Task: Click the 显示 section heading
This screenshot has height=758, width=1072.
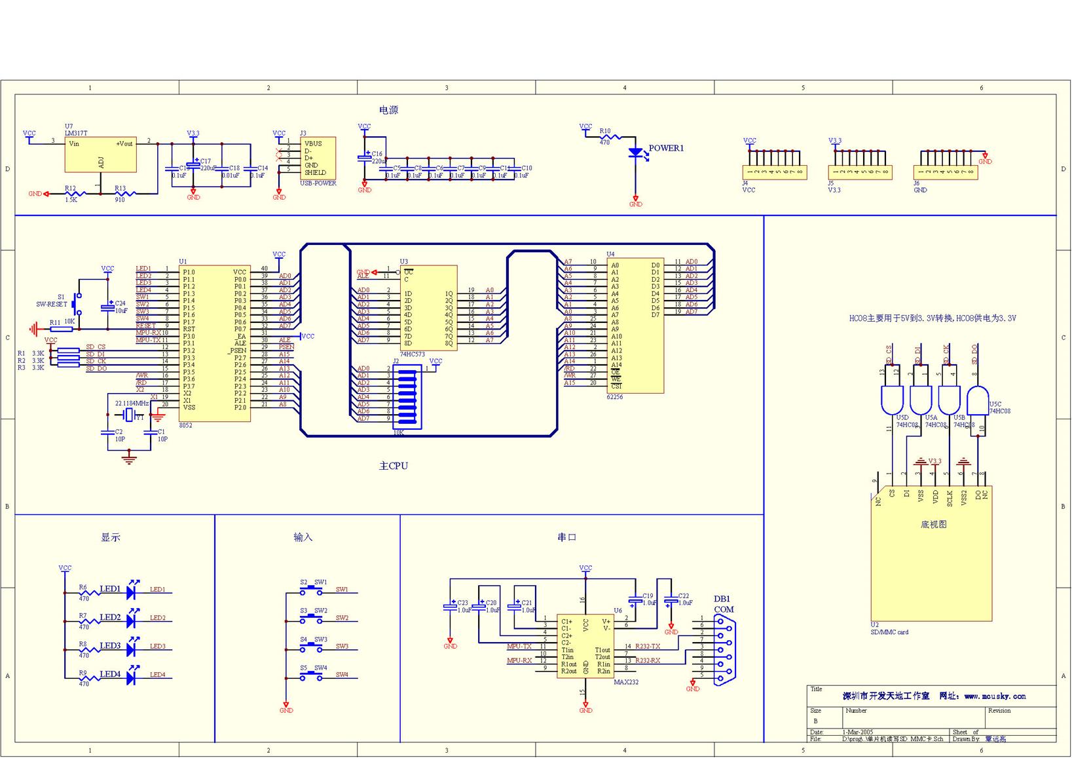Action: (111, 537)
